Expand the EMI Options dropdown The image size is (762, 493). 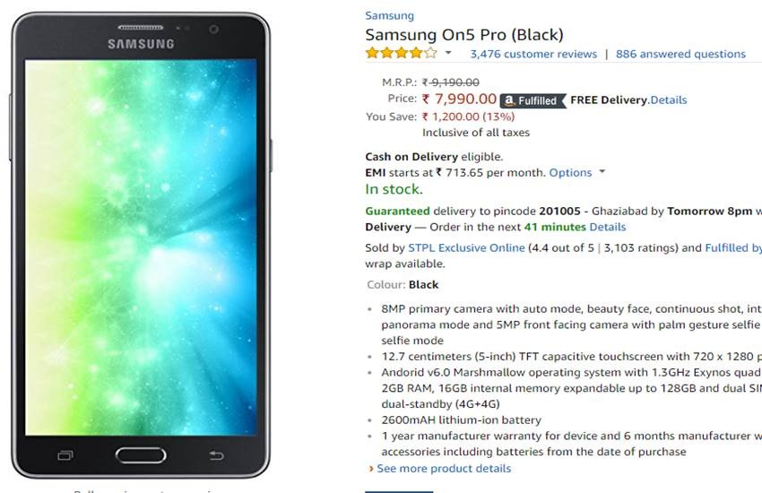pos(576,172)
